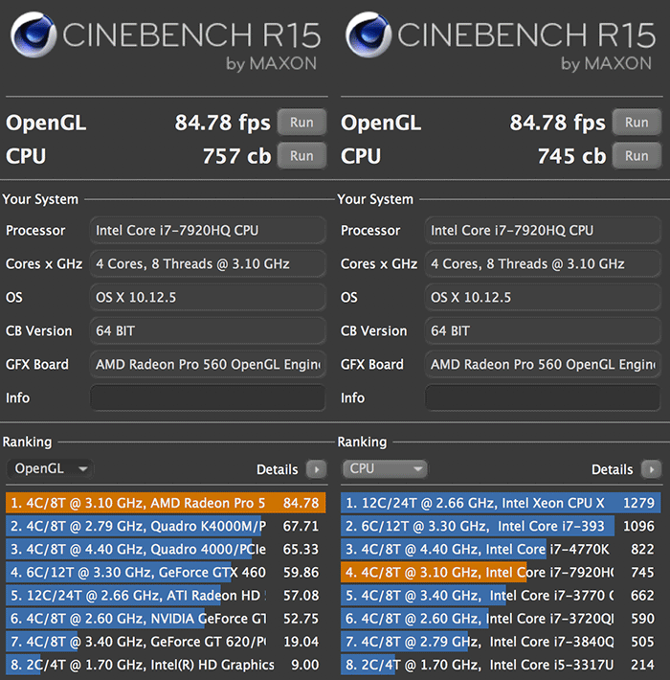
Task: Select the GeForce GTX 460 59.86 row
Action: point(166,573)
